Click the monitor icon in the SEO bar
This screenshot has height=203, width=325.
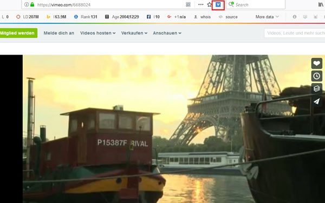click(x=305, y=17)
